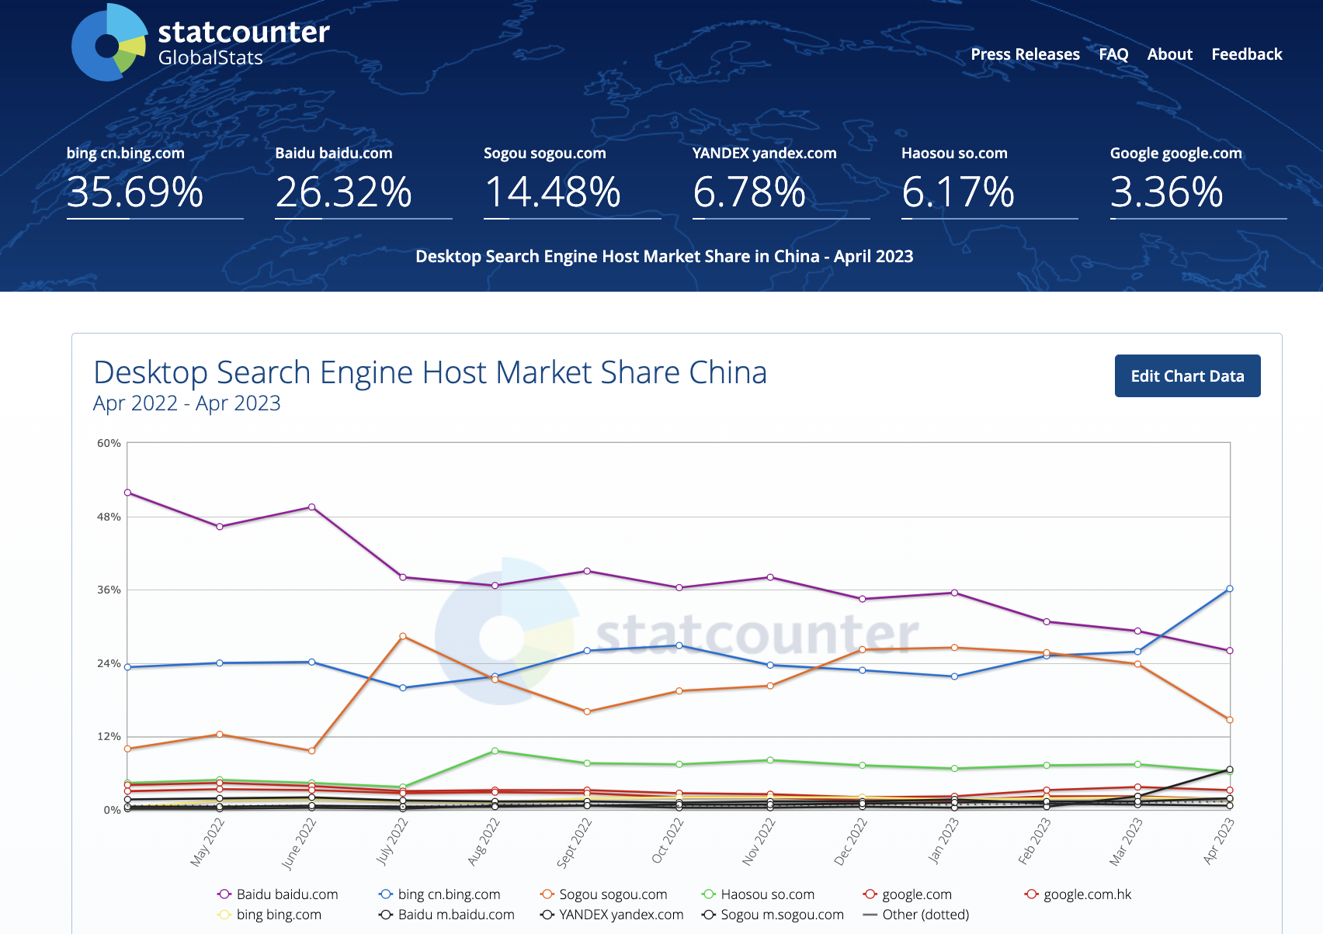Open the FAQ navigation link
This screenshot has height=934, width=1323.
tap(1113, 54)
